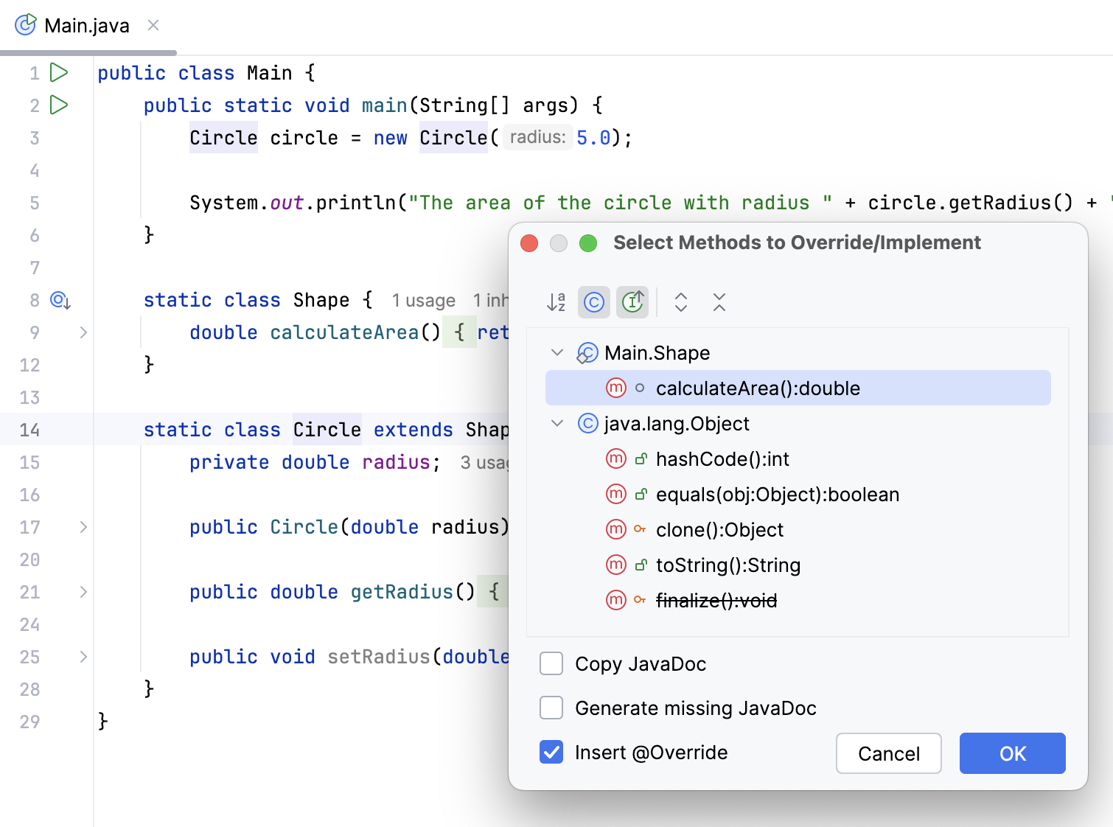Expand the folded Circle constructor on line 17
The width and height of the screenshot is (1113, 827).
[x=83, y=527]
